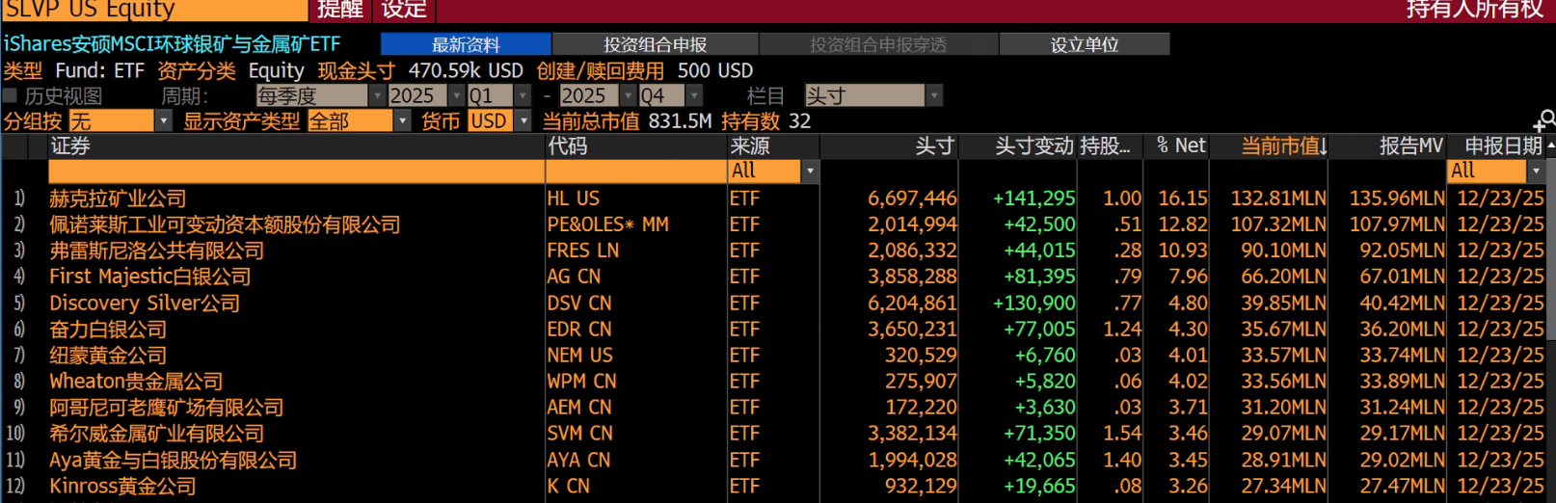Click the AG CN ticker cell
Screen dimensions: 1556x503
pos(573,277)
